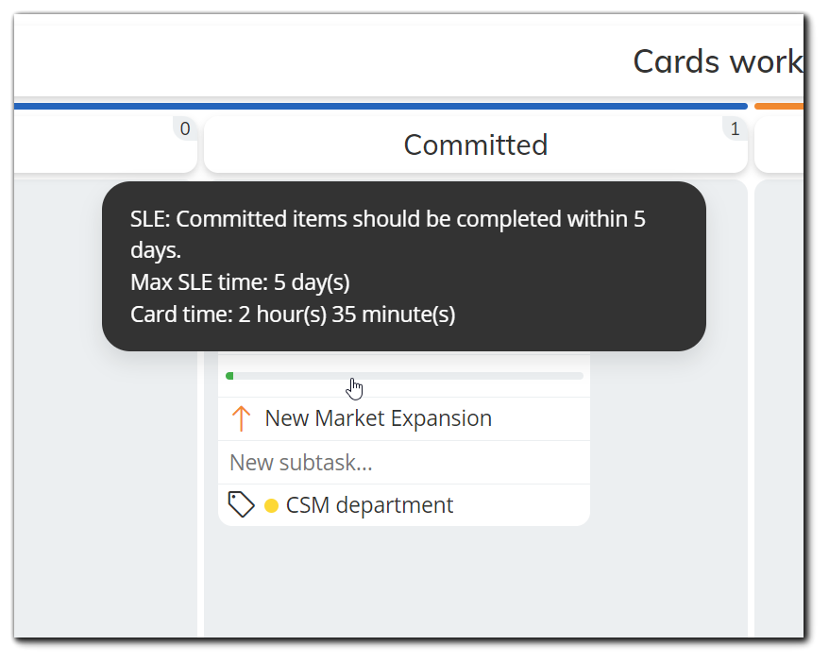Click the yellow CSM department tag dot
The height and width of the screenshot is (663, 829).
point(272,504)
